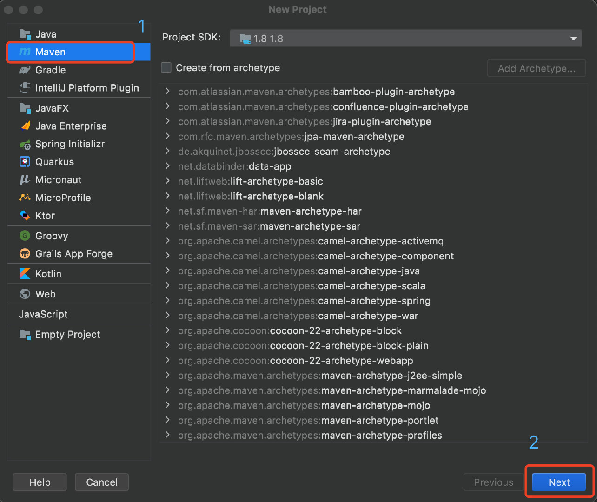Select JavaScript project type
Image resolution: width=597 pixels, height=502 pixels.
(43, 314)
